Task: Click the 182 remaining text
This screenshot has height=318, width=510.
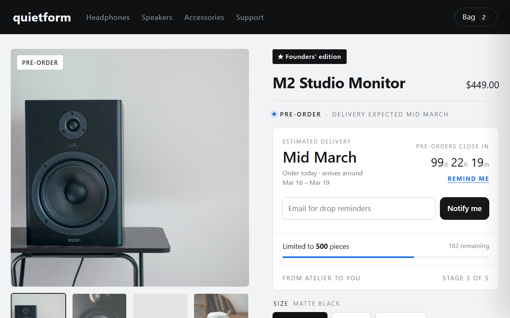Action: pyautogui.click(x=469, y=246)
